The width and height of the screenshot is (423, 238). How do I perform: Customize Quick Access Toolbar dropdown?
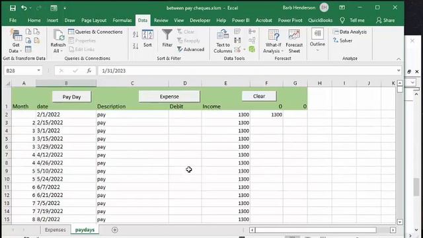click(x=65, y=8)
